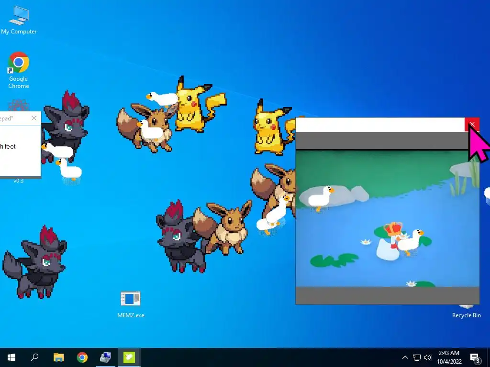The image size is (490, 367).
Task: Click the Show Desktop sliver
Action: tap(489, 357)
